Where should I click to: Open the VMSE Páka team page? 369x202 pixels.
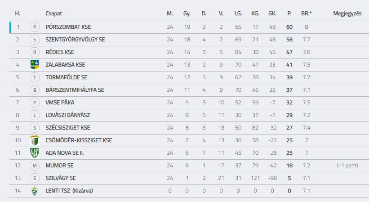click(x=60, y=103)
